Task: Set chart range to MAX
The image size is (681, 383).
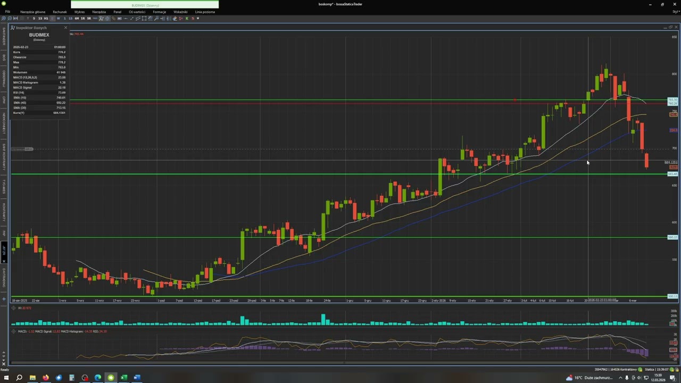Action: point(95,18)
